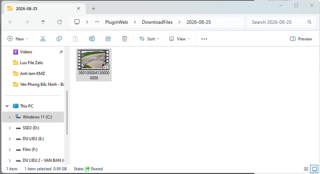Switch to details list view icon

(x=306, y=169)
